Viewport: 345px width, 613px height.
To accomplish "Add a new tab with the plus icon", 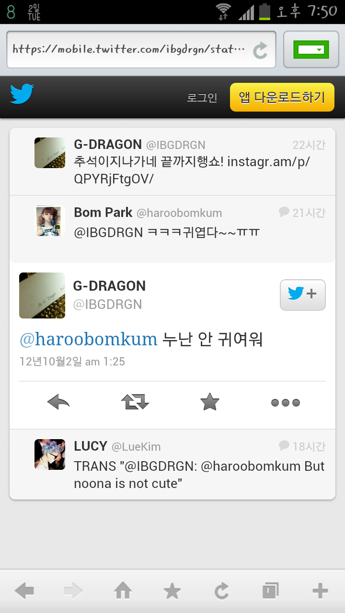I will (x=320, y=591).
